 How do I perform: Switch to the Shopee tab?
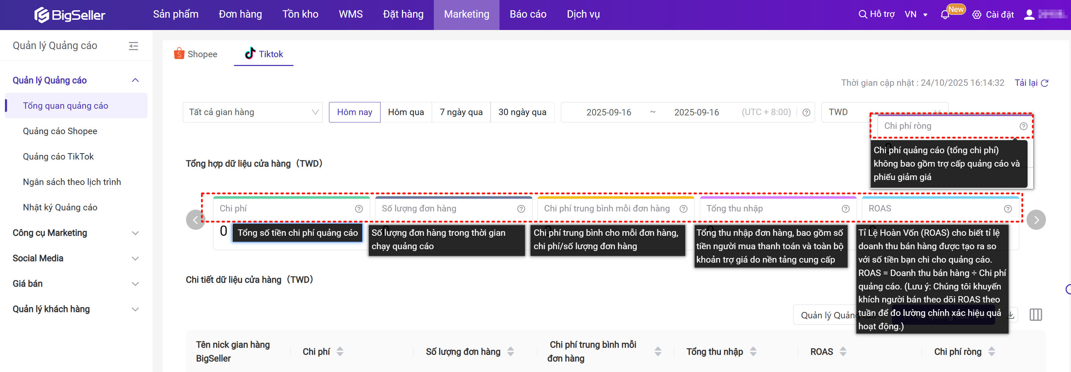(196, 54)
